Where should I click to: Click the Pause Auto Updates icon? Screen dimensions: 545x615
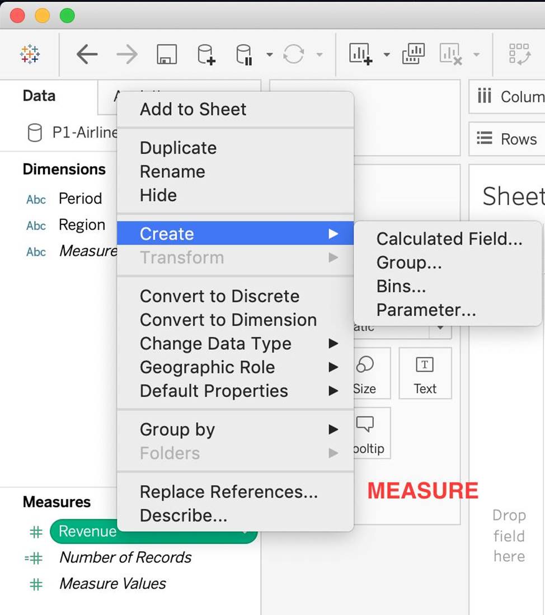click(244, 54)
